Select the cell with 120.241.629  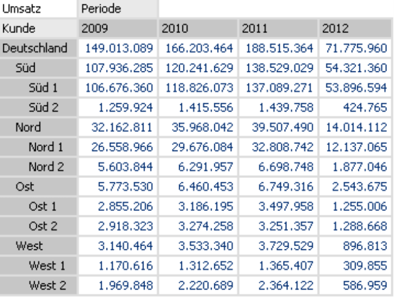(x=198, y=68)
